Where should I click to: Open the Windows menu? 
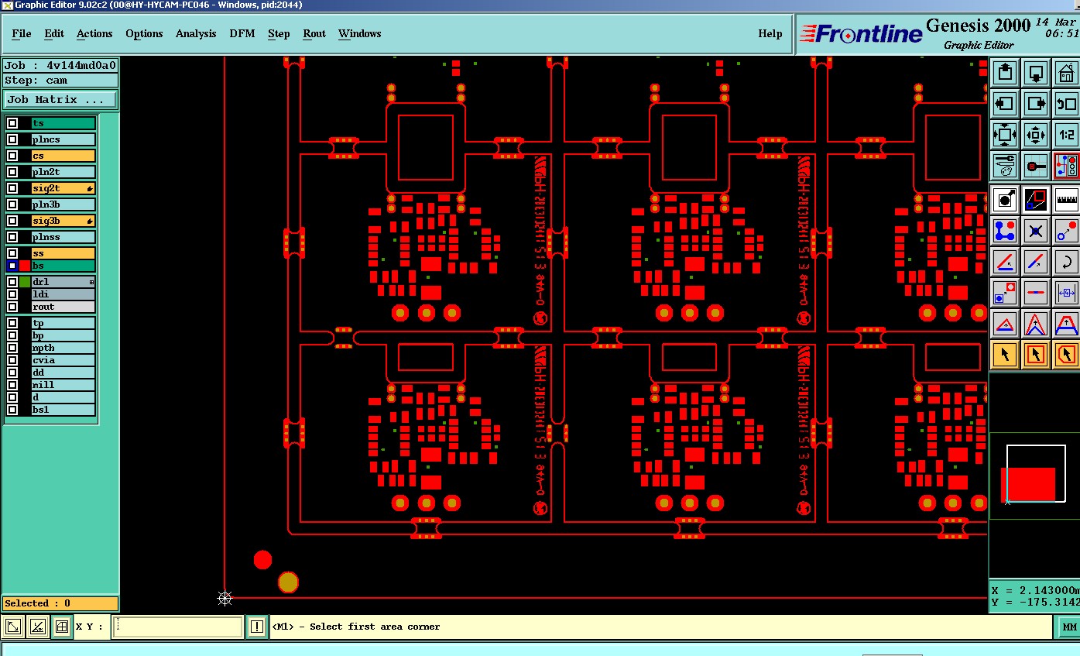point(360,33)
